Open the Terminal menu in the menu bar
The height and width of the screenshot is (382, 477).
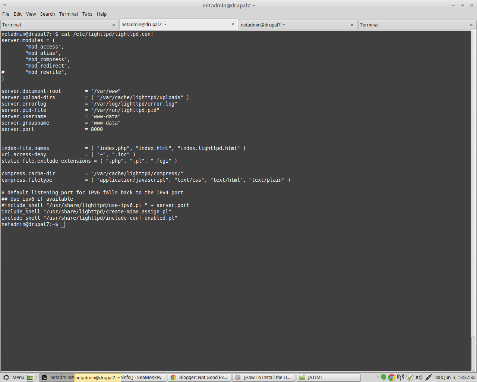click(x=68, y=14)
